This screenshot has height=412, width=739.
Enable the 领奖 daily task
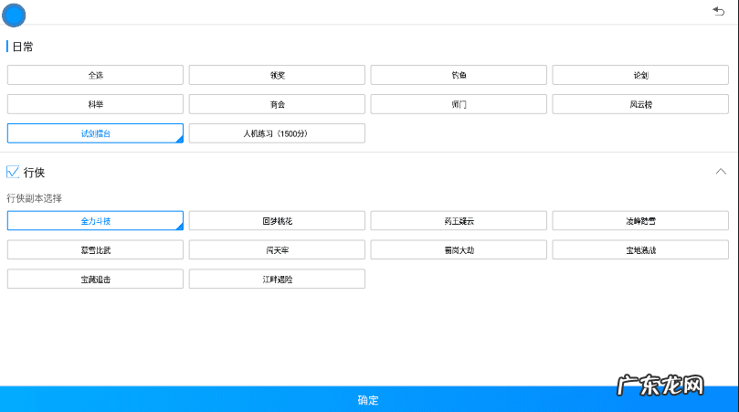click(x=277, y=75)
